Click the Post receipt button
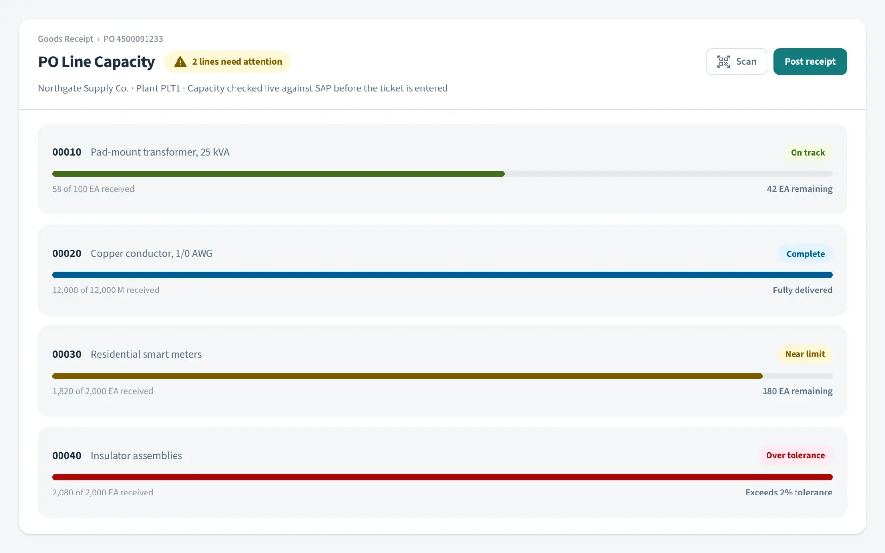 tap(810, 61)
